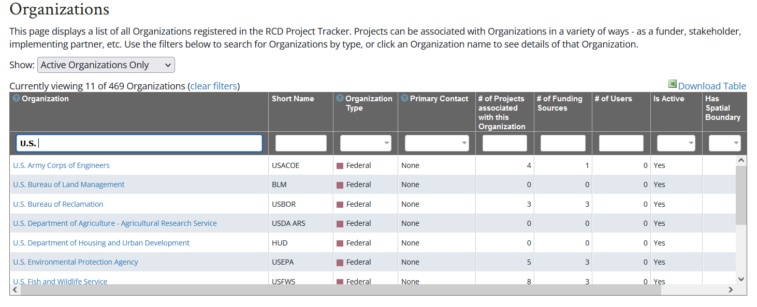Open the Primary Contact filter dropdown

point(436,143)
